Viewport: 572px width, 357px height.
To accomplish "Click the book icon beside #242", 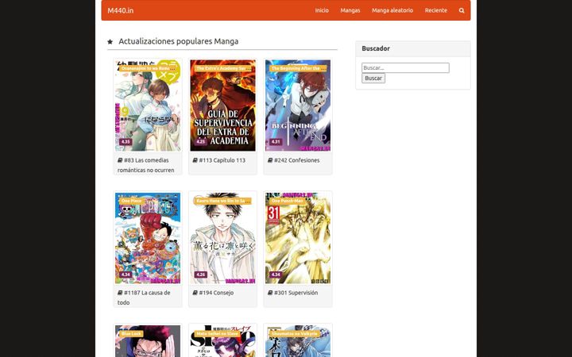I will [x=270, y=160].
